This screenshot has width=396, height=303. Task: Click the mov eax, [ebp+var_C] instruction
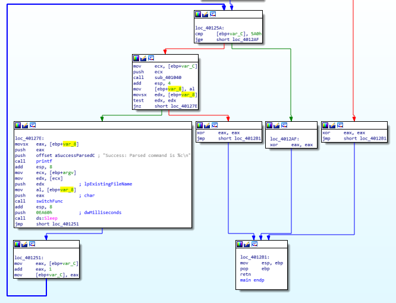click(x=46, y=263)
